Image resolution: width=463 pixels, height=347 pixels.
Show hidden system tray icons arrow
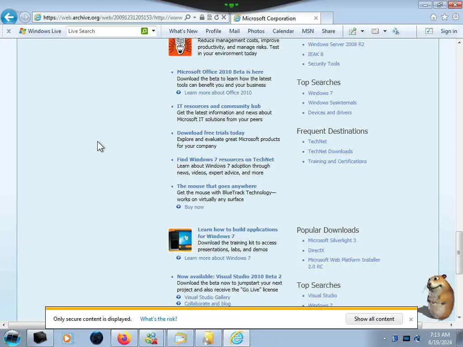point(384,338)
